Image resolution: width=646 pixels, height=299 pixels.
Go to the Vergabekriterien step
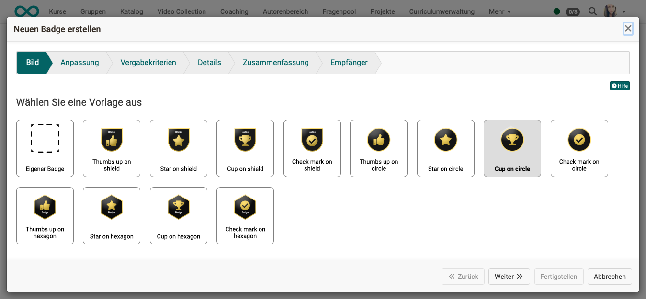pos(148,62)
